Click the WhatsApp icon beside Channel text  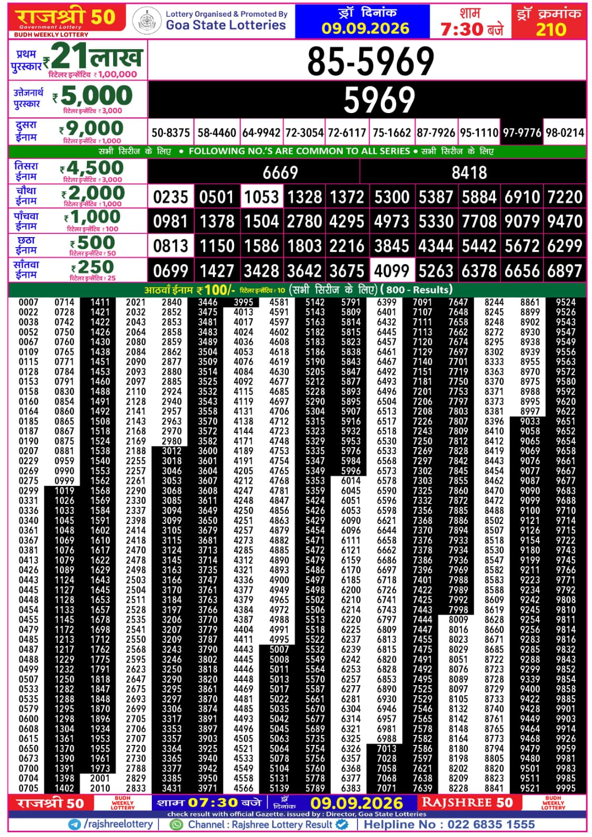tap(177, 824)
